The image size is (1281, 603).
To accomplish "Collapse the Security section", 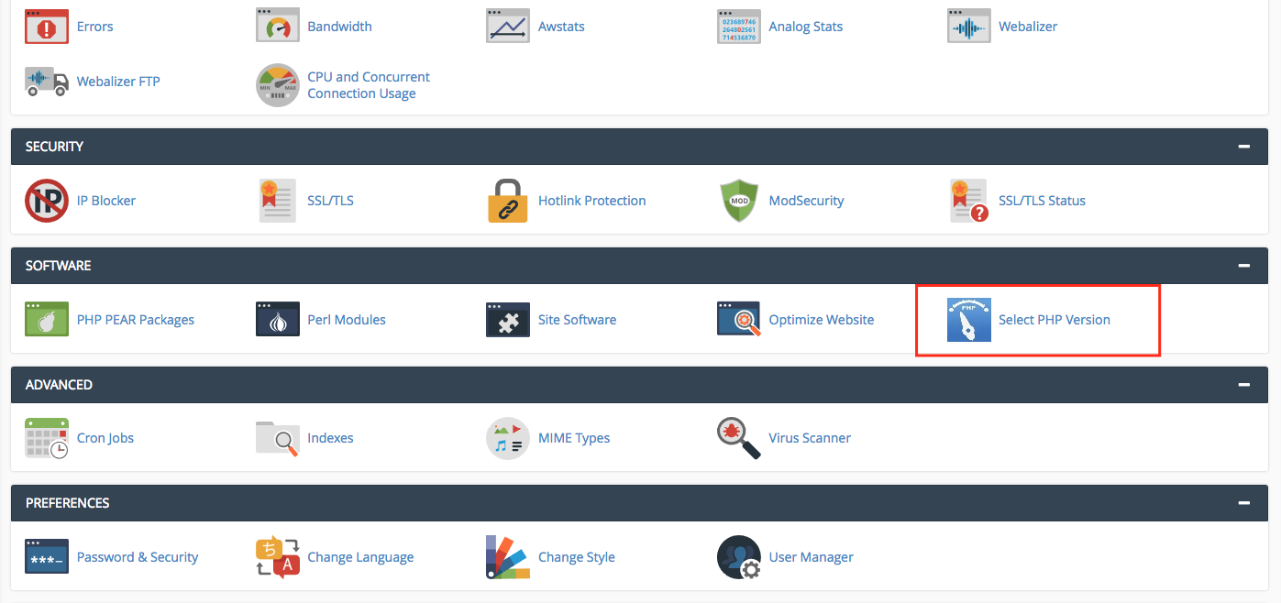I will 1244,147.
